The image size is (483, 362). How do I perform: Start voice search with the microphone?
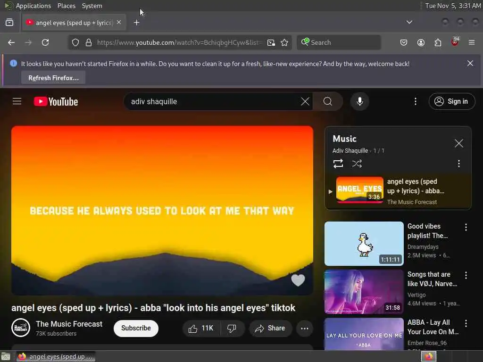(x=359, y=101)
